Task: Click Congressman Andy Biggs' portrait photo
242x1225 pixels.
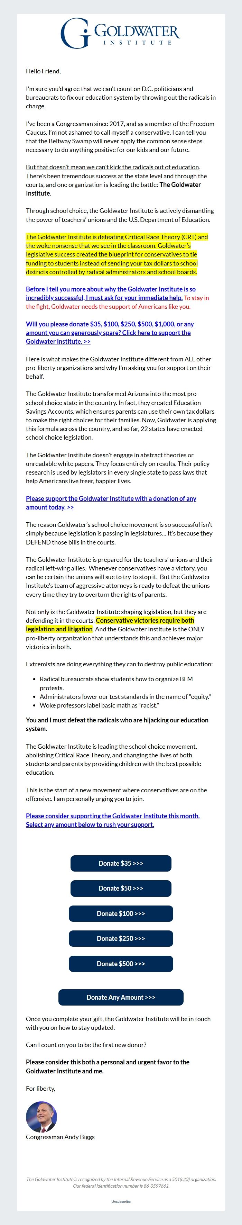Action: [x=41, y=1117]
